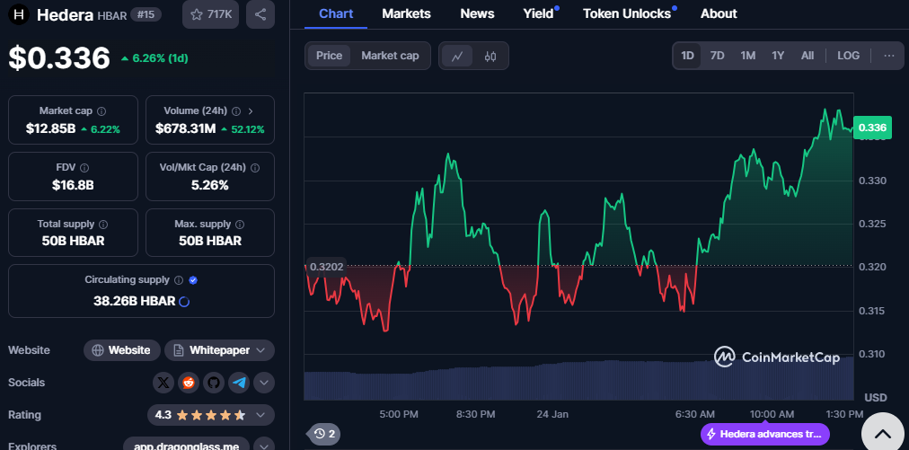Screen dimensions: 909x450
Task: Open the Yield tab
Action: pos(539,13)
